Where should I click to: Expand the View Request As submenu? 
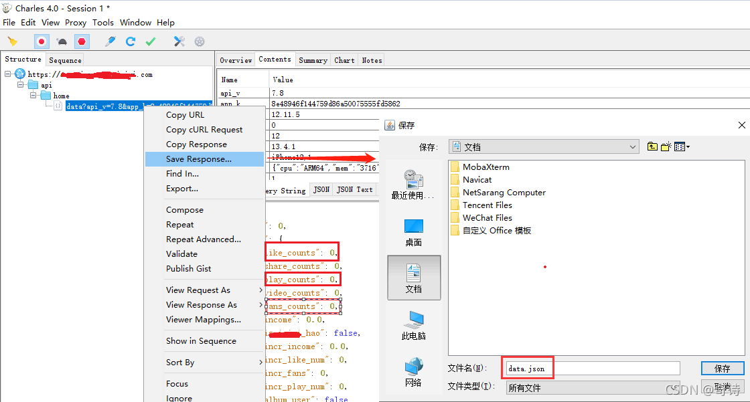coord(204,290)
